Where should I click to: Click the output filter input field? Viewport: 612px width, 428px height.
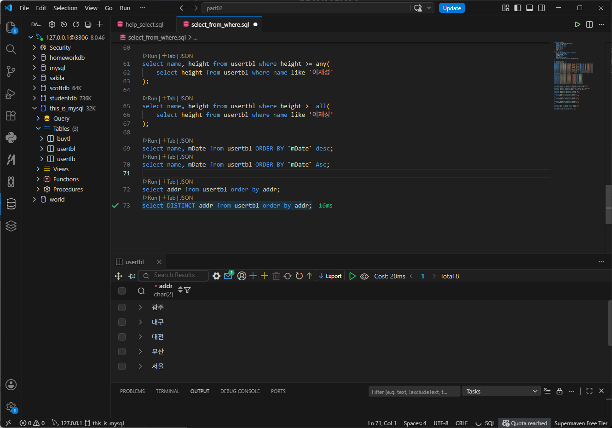pyautogui.click(x=414, y=392)
